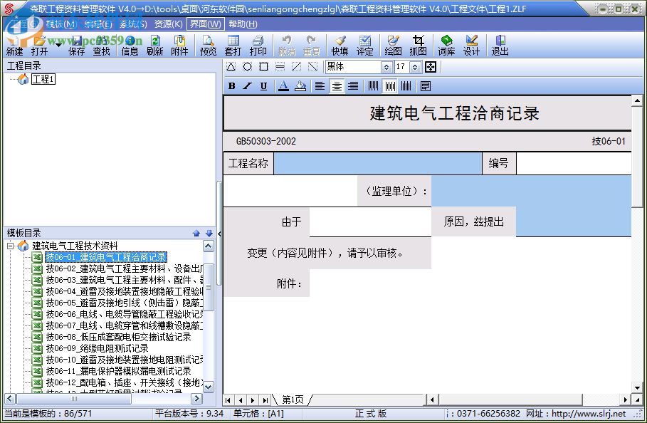Open the 绘图 drawing tool

click(394, 43)
